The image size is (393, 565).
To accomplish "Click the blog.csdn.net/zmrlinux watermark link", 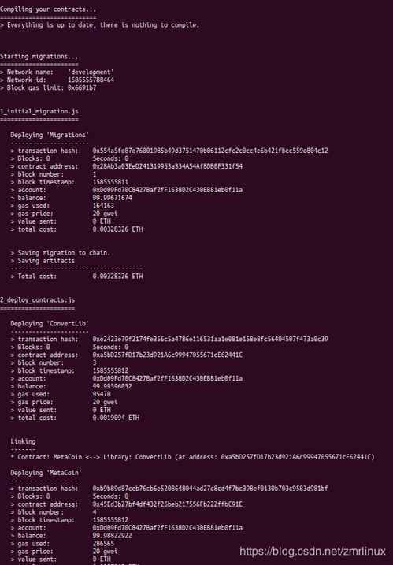I will pyautogui.click(x=313, y=552).
